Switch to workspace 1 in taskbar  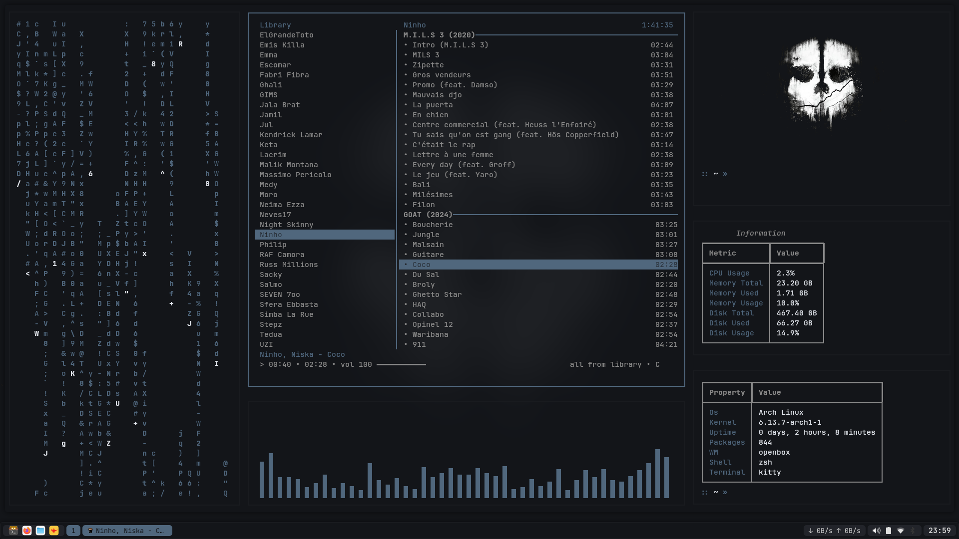point(73,531)
